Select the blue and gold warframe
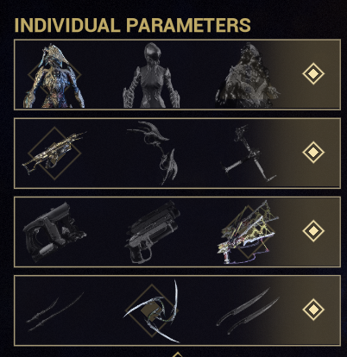 (x=54, y=76)
